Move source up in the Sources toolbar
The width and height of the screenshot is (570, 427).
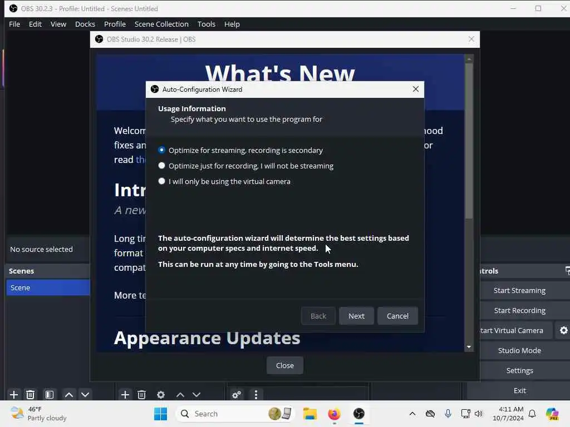(180, 394)
